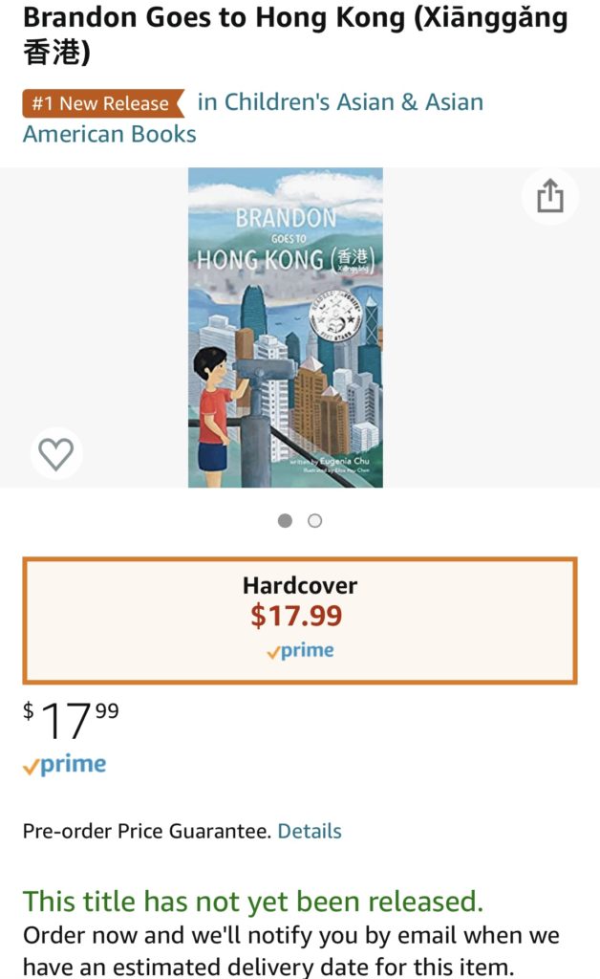The width and height of the screenshot is (600, 979).
Task: Click the prime logo below the large price
Action: point(64,764)
